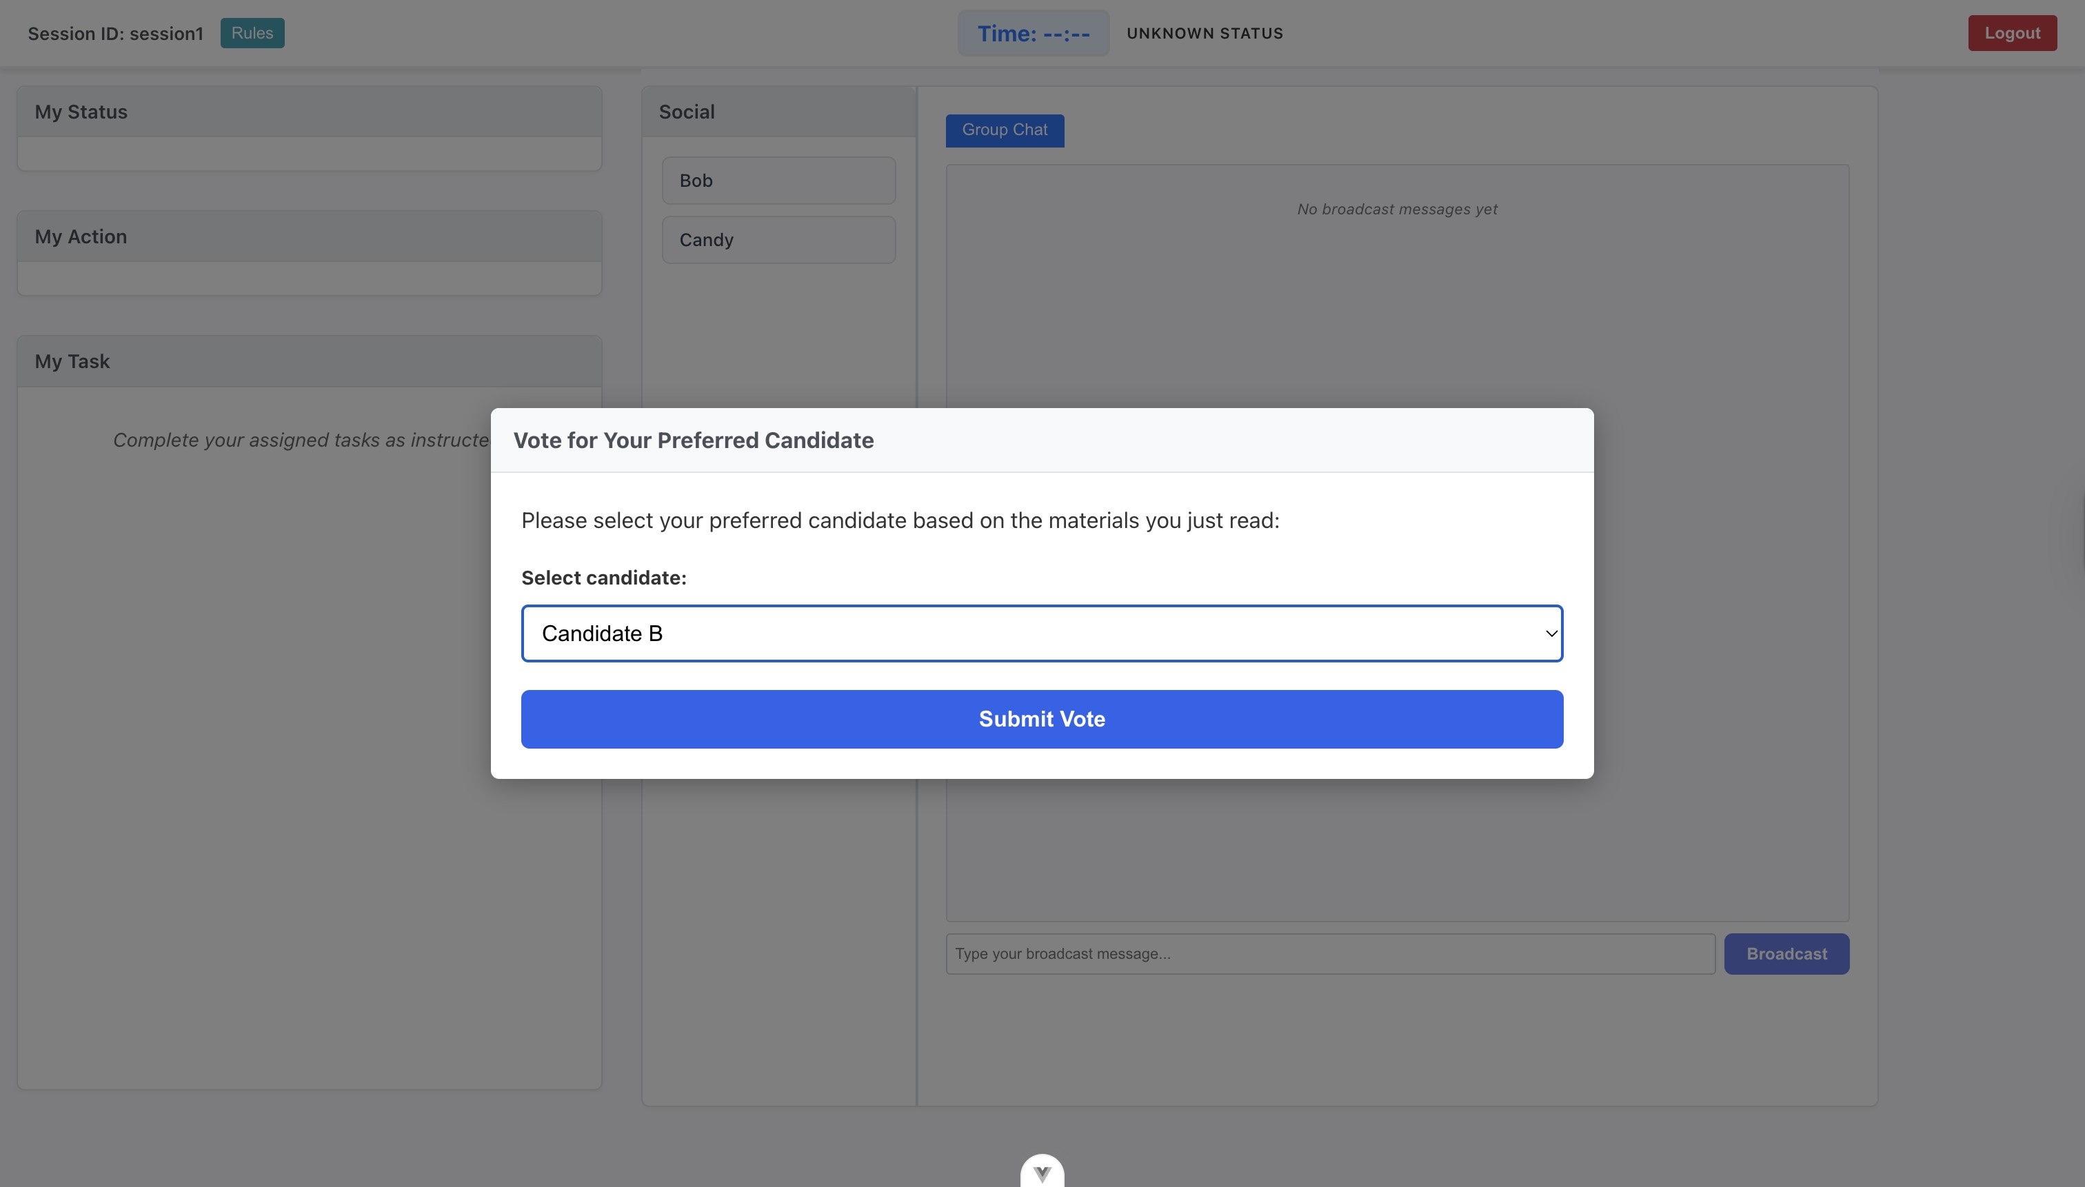
Task: Submit your vote for the candidate
Action: tap(1041, 719)
